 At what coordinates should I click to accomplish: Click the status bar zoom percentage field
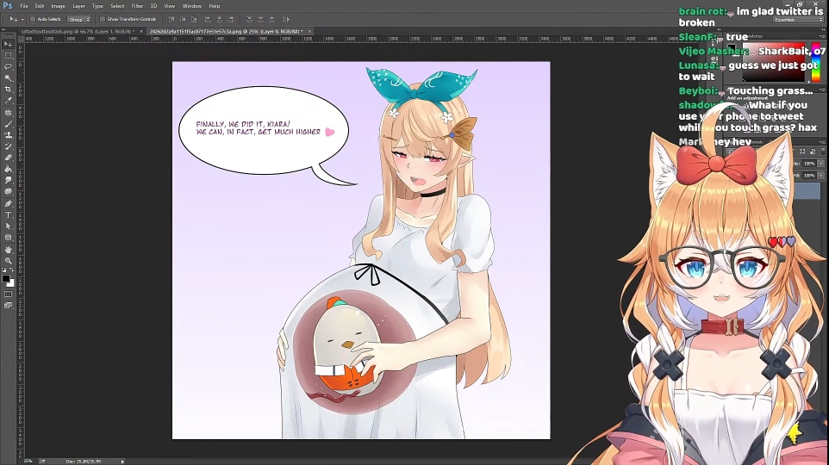point(28,462)
